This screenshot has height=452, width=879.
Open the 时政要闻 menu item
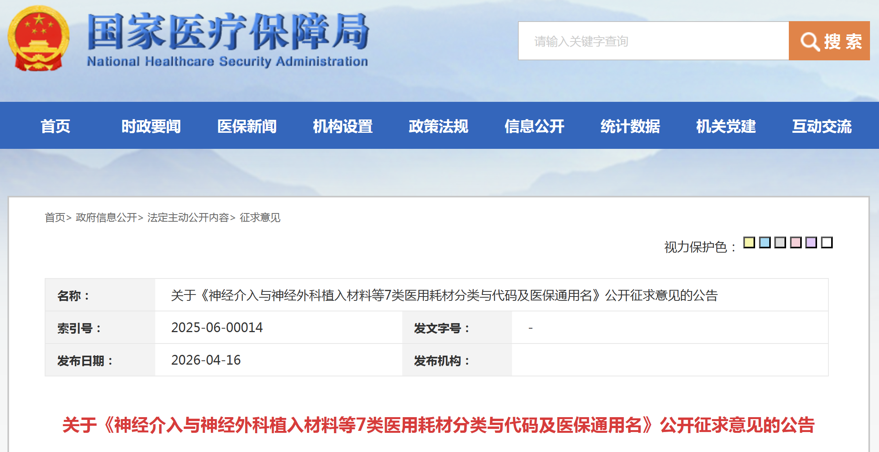pos(152,126)
